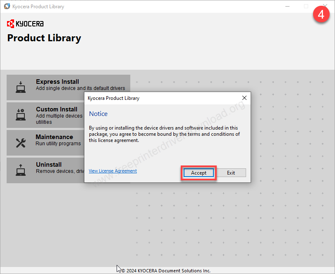
Task: Click the Express Install laptop download icon
Action: 21,87
